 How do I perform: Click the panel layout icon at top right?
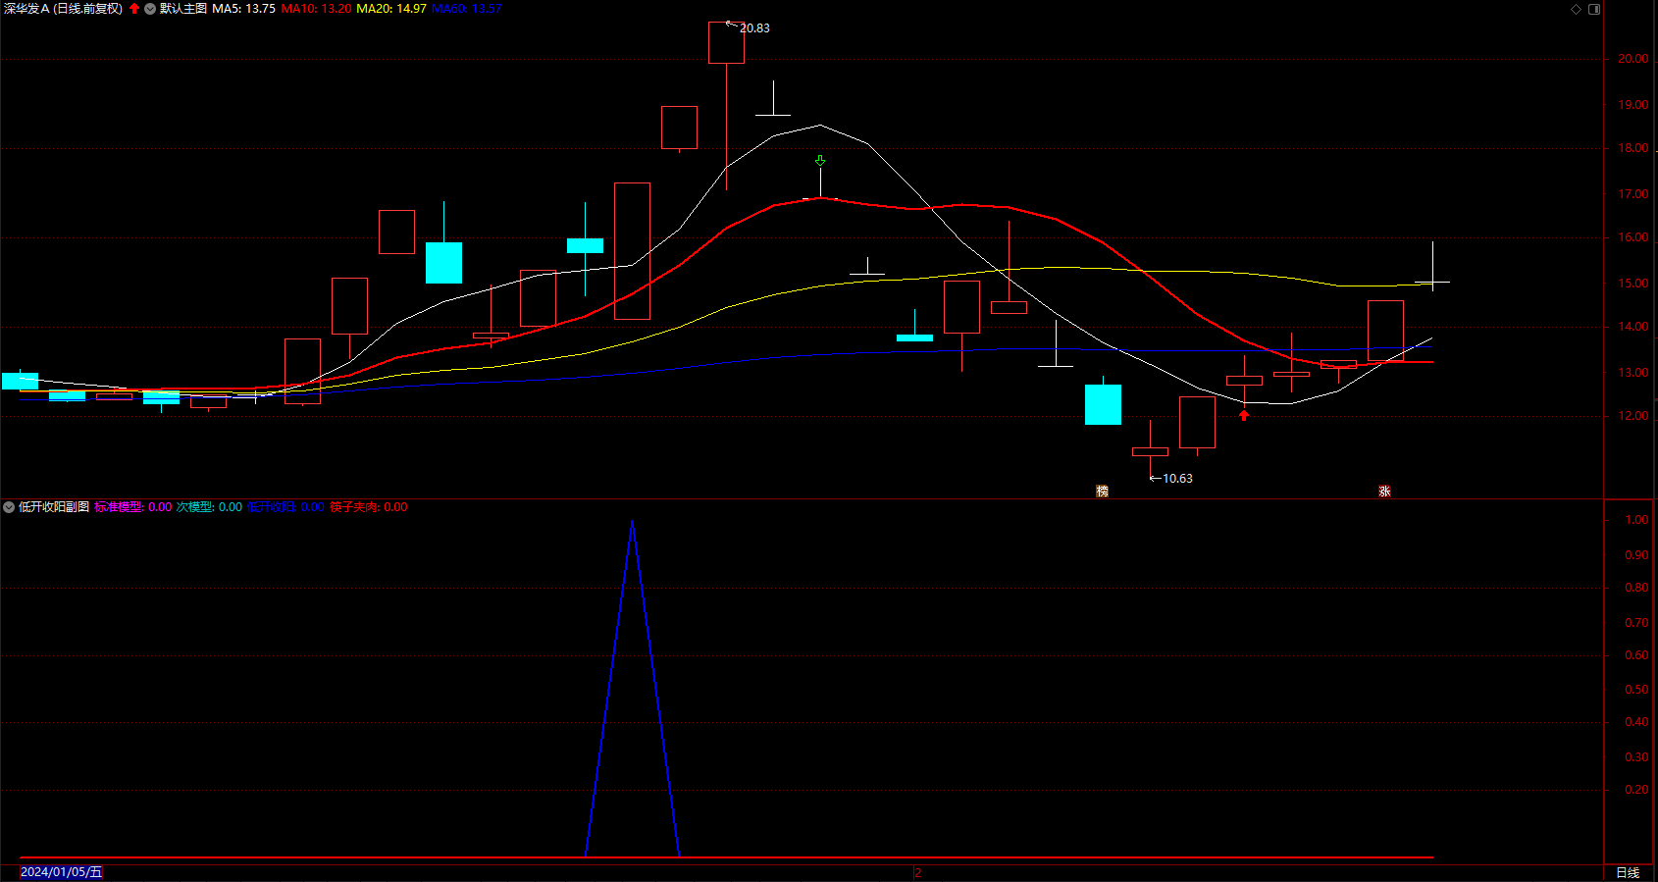1594,9
